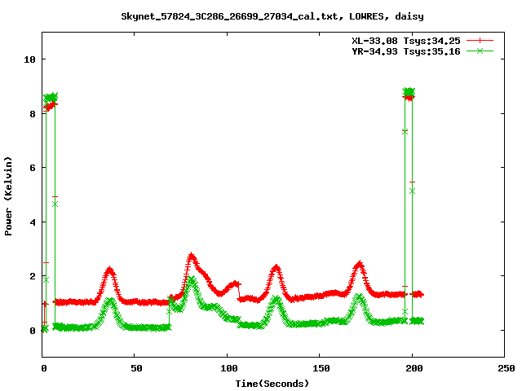
Task: Click the Power (Kelvin) axis label
Action: [x=8, y=196]
